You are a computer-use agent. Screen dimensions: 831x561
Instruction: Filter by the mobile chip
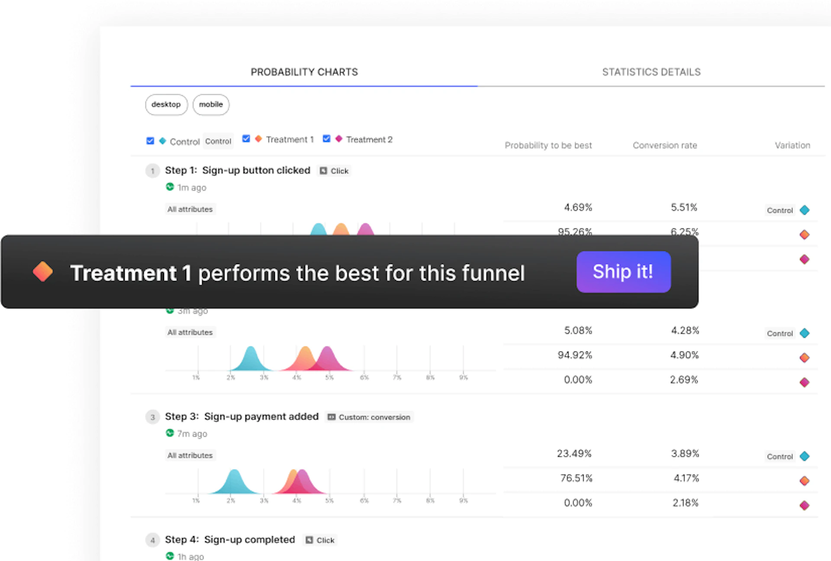tap(211, 105)
